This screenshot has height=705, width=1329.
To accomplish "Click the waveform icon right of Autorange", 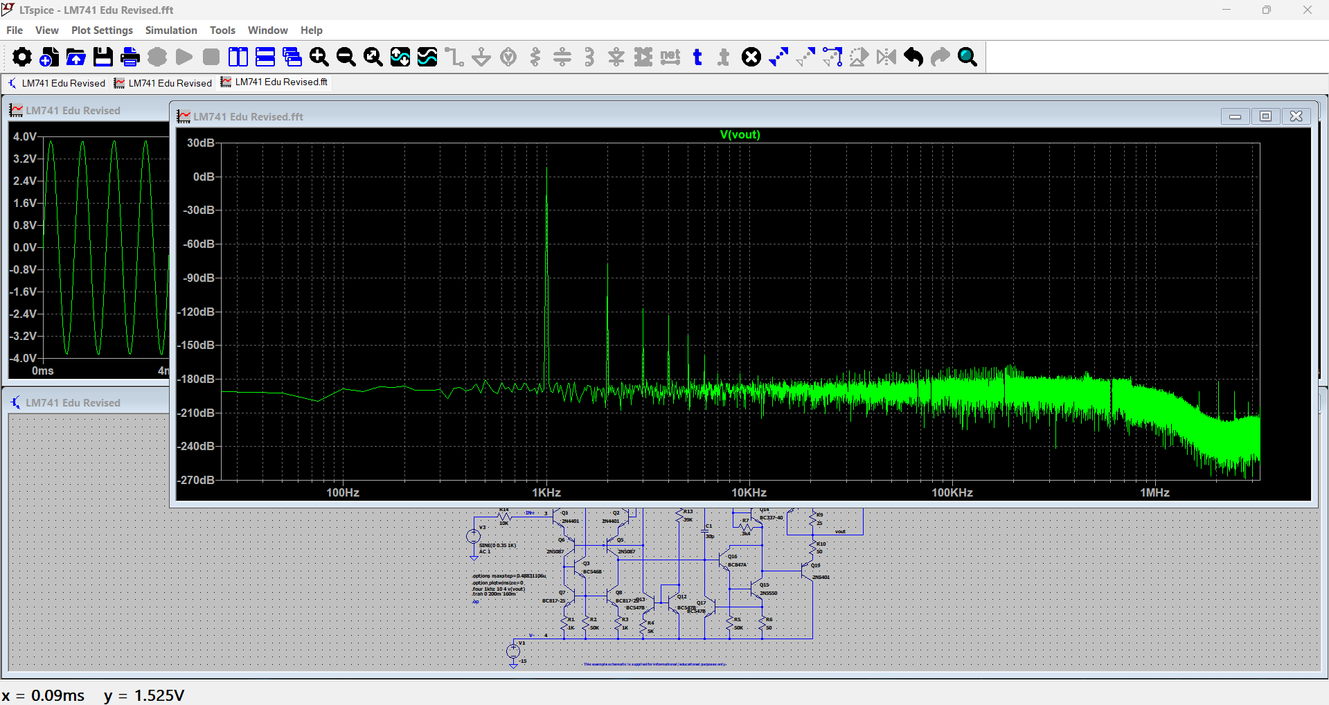I will coord(427,57).
